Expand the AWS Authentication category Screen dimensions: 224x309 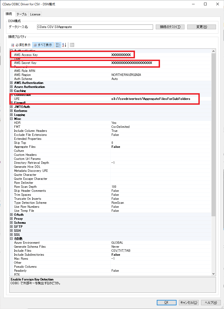point(11,83)
